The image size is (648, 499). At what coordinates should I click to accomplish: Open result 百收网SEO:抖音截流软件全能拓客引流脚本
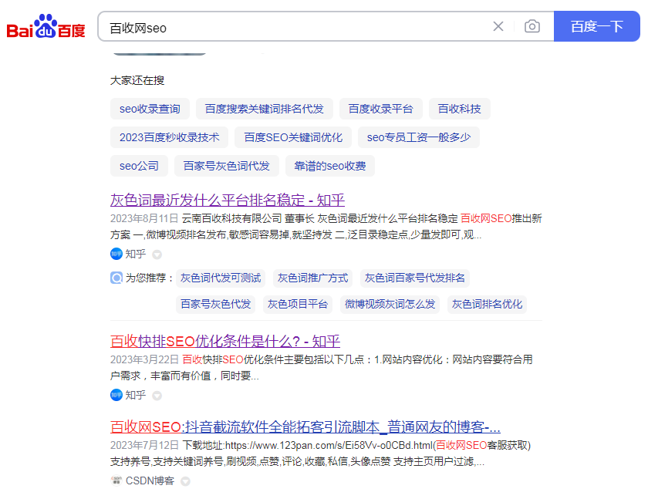point(305,427)
